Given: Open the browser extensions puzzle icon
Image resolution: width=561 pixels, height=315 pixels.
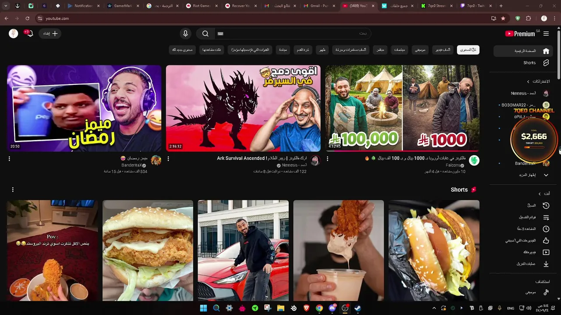Looking at the screenshot, I should pos(529,18).
